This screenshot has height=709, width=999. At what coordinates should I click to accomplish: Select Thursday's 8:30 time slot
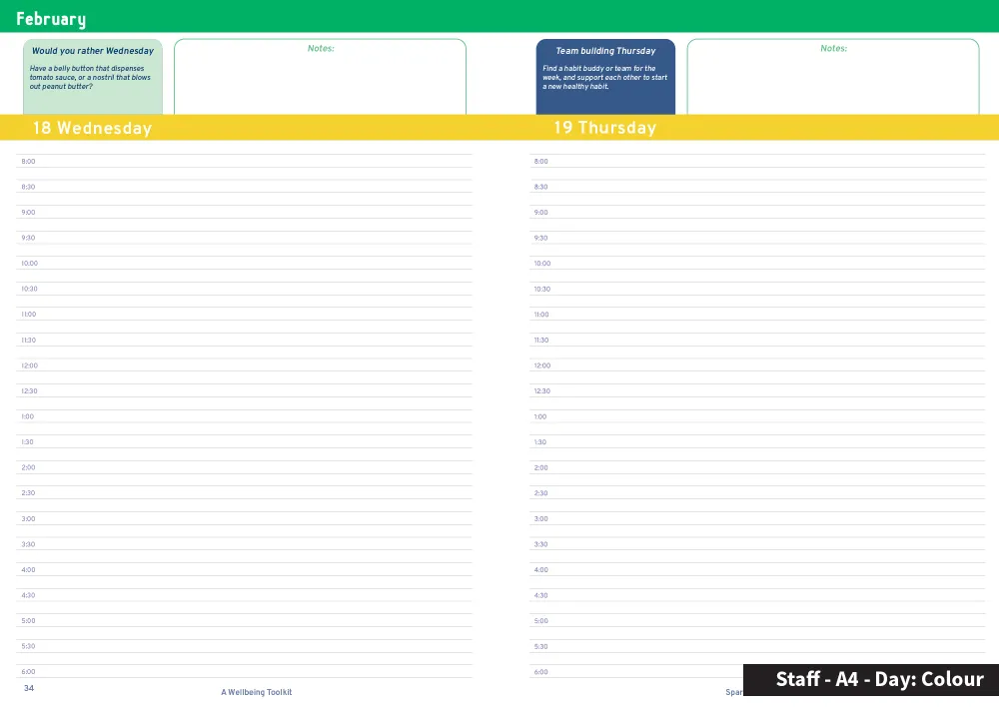tap(757, 188)
